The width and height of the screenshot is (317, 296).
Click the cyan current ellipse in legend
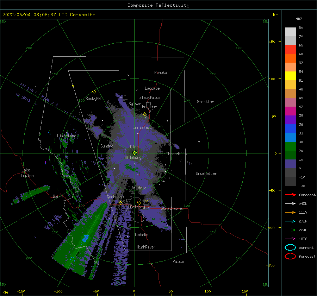pyautogui.click(x=290, y=247)
